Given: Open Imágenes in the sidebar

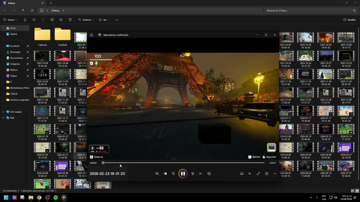Looking at the screenshot, I should click(15, 64).
